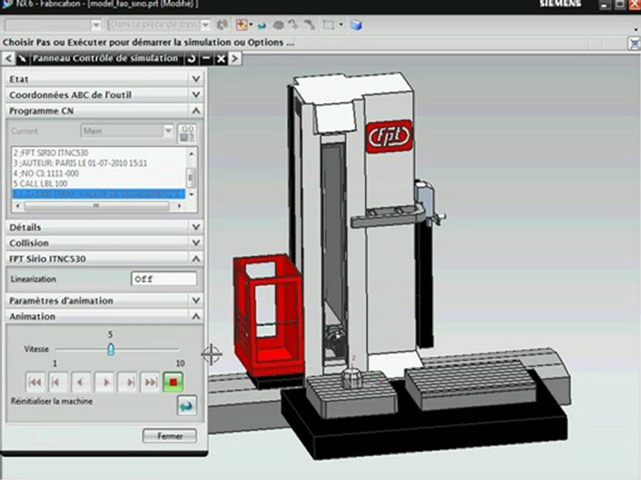
Task: Step the animation one move backward
Action: pyautogui.click(x=81, y=382)
